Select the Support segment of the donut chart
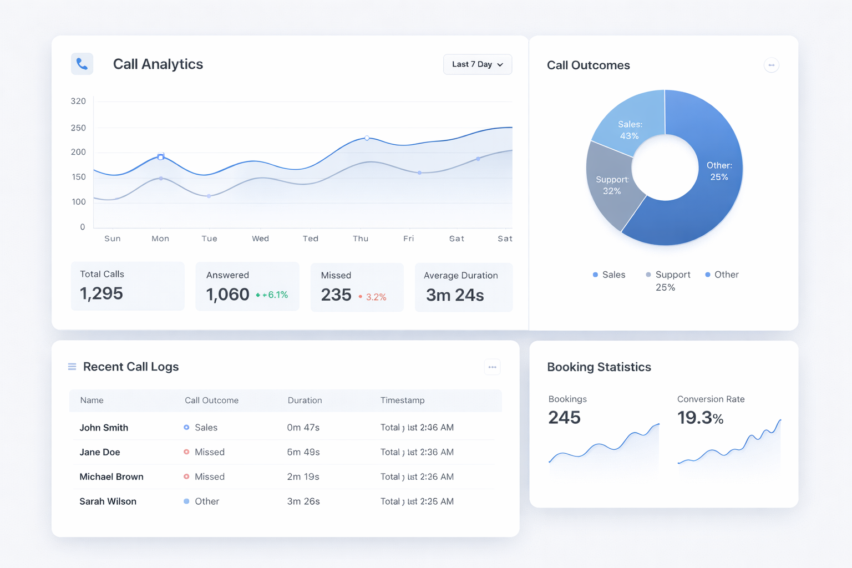The height and width of the screenshot is (568, 852). pyautogui.click(x=613, y=183)
